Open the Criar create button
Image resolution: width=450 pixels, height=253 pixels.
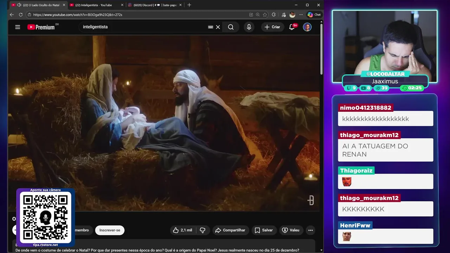(272, 27)
